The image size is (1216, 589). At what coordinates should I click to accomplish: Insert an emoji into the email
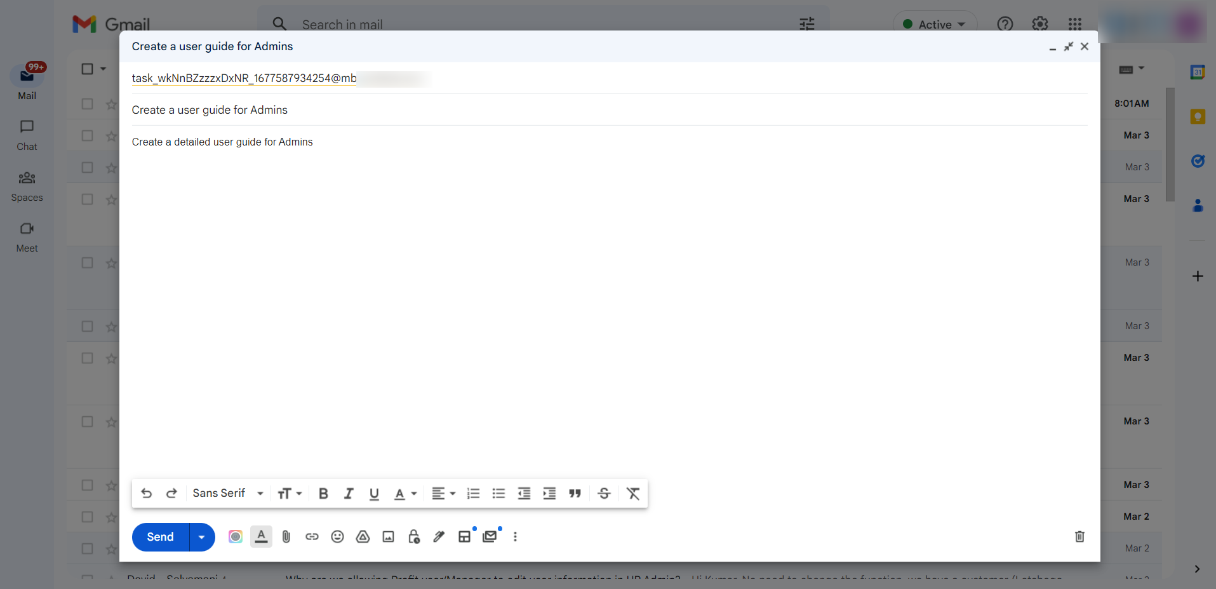coord(337,536)
